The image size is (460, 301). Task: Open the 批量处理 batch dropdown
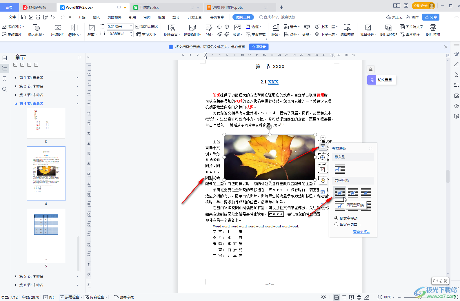[x=376, y=34]
